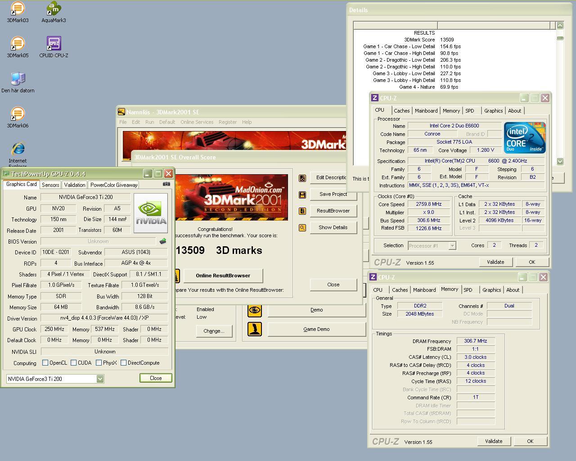The image size is (576, 461).
Task: Click OK in upper CPU-Z window
Action: click(532, 262)
